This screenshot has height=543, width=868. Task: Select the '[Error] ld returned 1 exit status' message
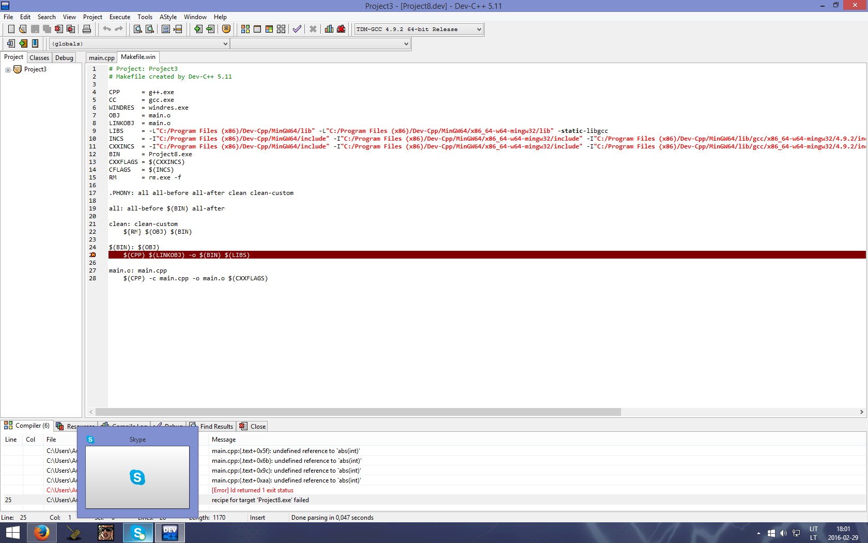point(253,490)
